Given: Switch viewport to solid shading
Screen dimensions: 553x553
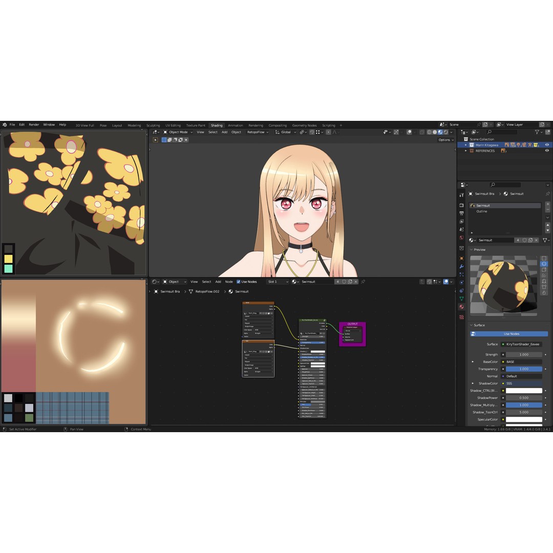Looking at the screenshot, I should click(435, 132).
